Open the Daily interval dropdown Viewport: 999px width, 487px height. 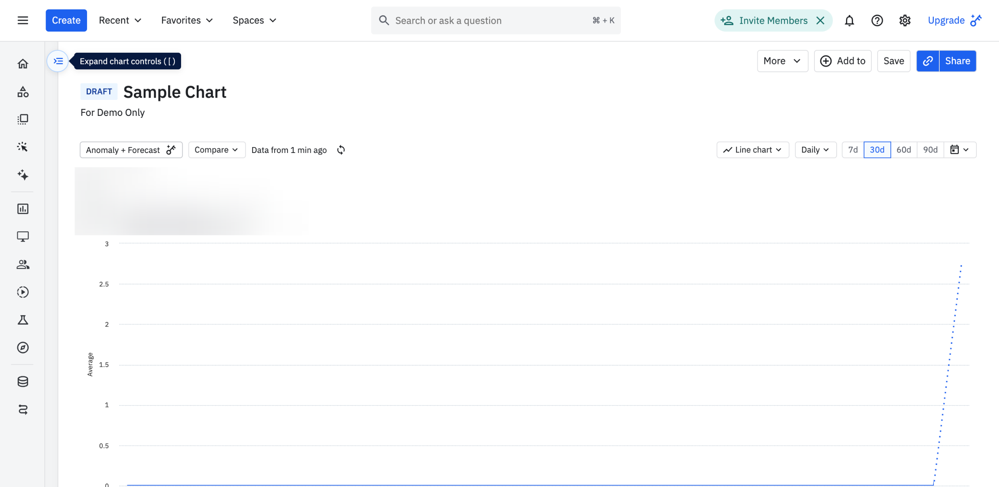coord(815,150)
